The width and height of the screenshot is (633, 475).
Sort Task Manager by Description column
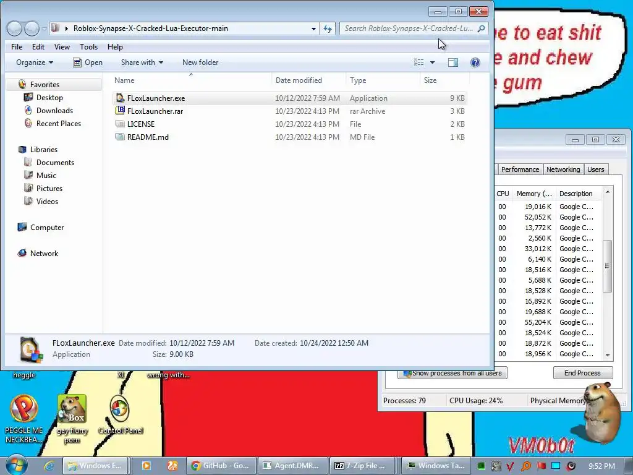[576, 194]
